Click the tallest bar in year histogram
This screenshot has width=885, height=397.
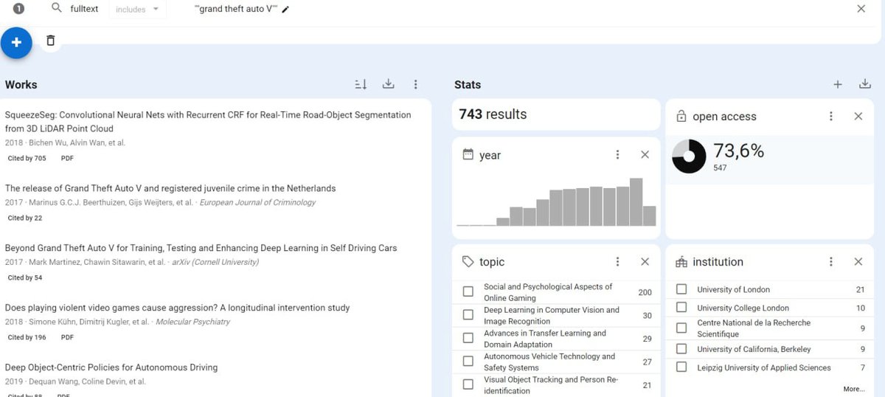coord(636,201)
